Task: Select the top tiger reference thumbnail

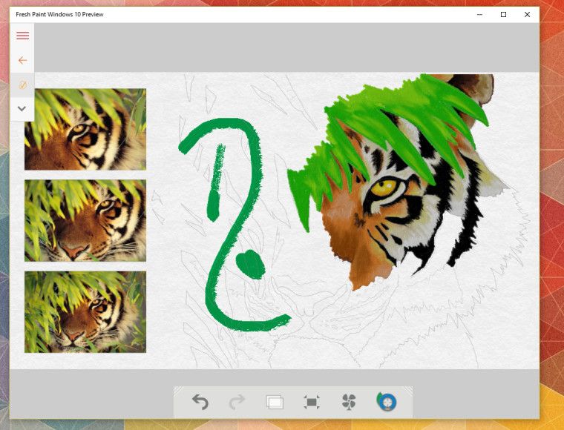Action: tap(85, 129)
